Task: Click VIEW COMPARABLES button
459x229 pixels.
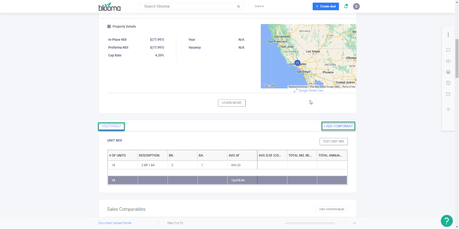Action: coord(332,209)
